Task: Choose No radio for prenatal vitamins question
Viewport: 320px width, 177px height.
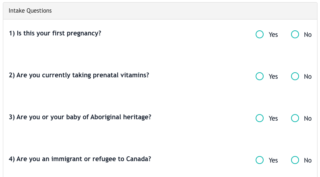Action: pyautogui.click(x=295, y=76)
